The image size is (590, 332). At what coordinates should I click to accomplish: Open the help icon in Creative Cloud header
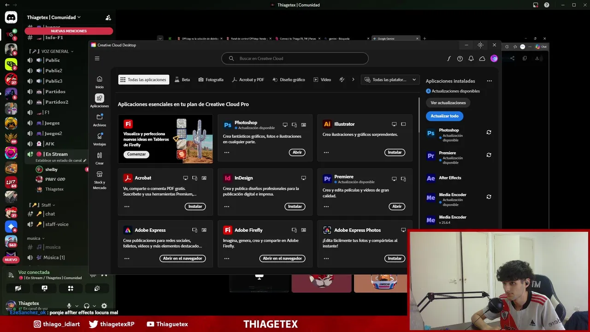coord(460,59)
